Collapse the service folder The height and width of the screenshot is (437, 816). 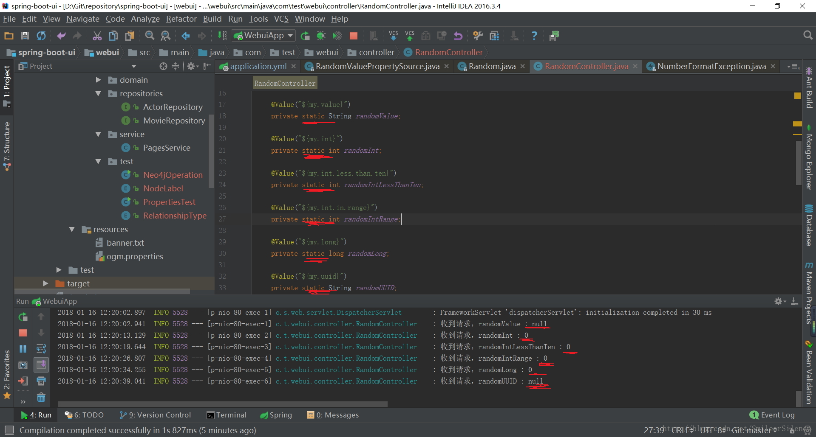point(98,134)
